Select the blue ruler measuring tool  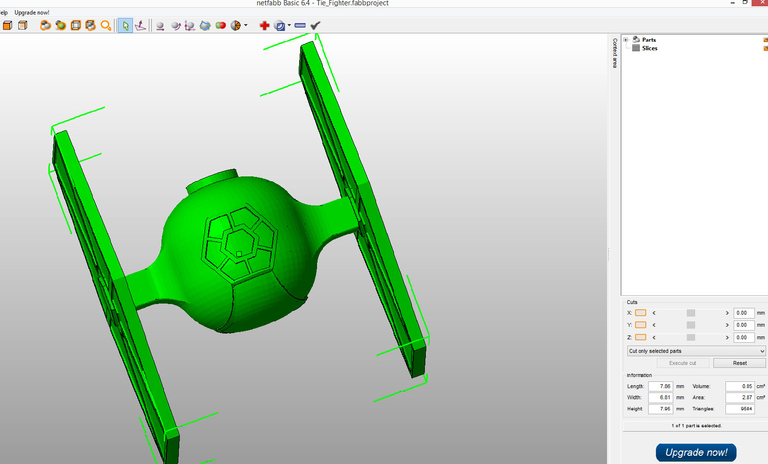pos(300,26)
